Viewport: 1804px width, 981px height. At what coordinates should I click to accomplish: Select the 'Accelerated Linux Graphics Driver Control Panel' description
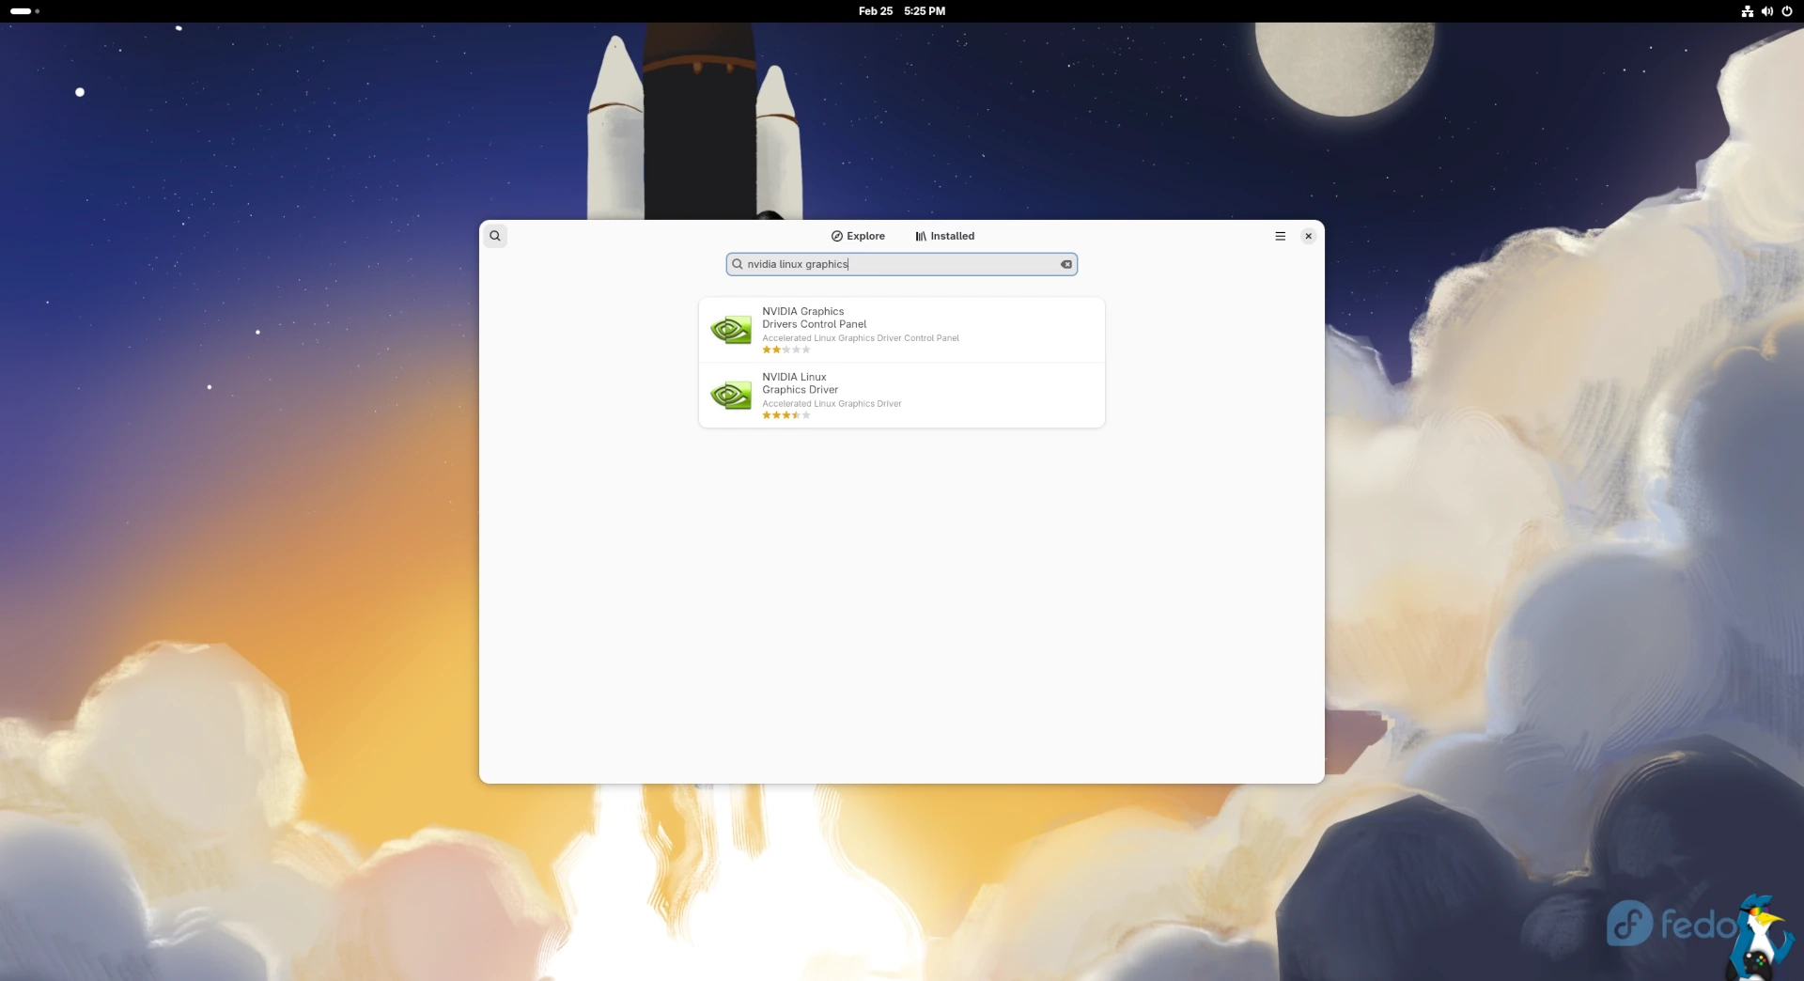(x=860, y=338)
